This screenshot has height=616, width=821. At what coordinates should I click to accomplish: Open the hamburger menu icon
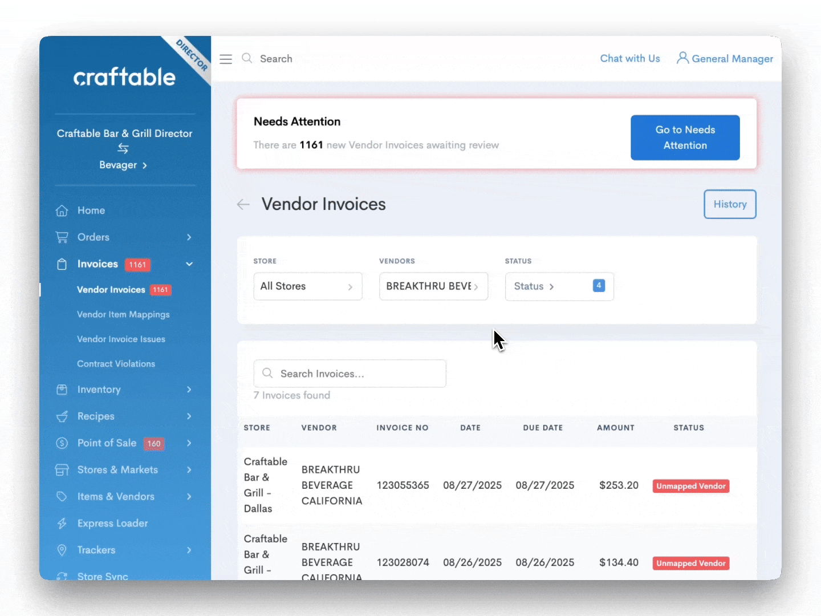226,59
